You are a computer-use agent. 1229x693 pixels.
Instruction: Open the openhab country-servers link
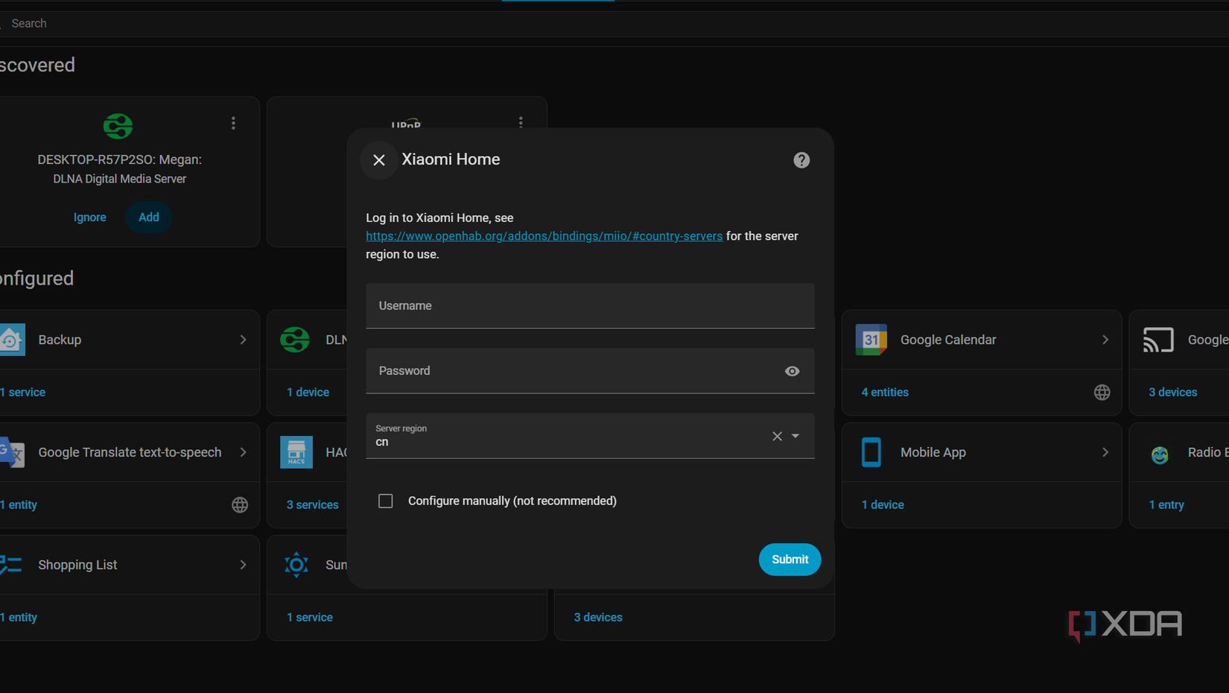(x=544, y=236)
